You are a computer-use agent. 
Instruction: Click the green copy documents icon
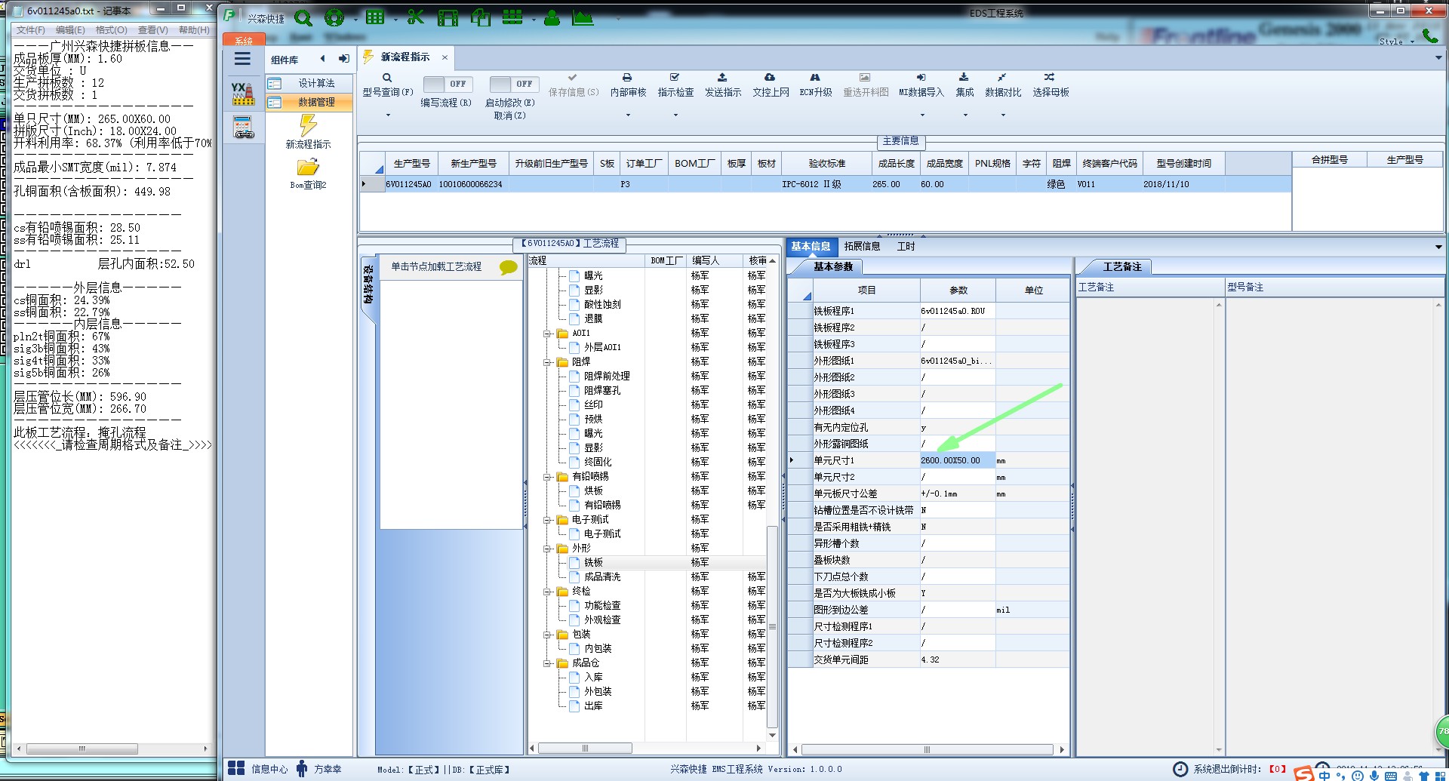click(x=481, y=17)
